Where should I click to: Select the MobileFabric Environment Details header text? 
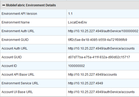(x=31, y=5)
